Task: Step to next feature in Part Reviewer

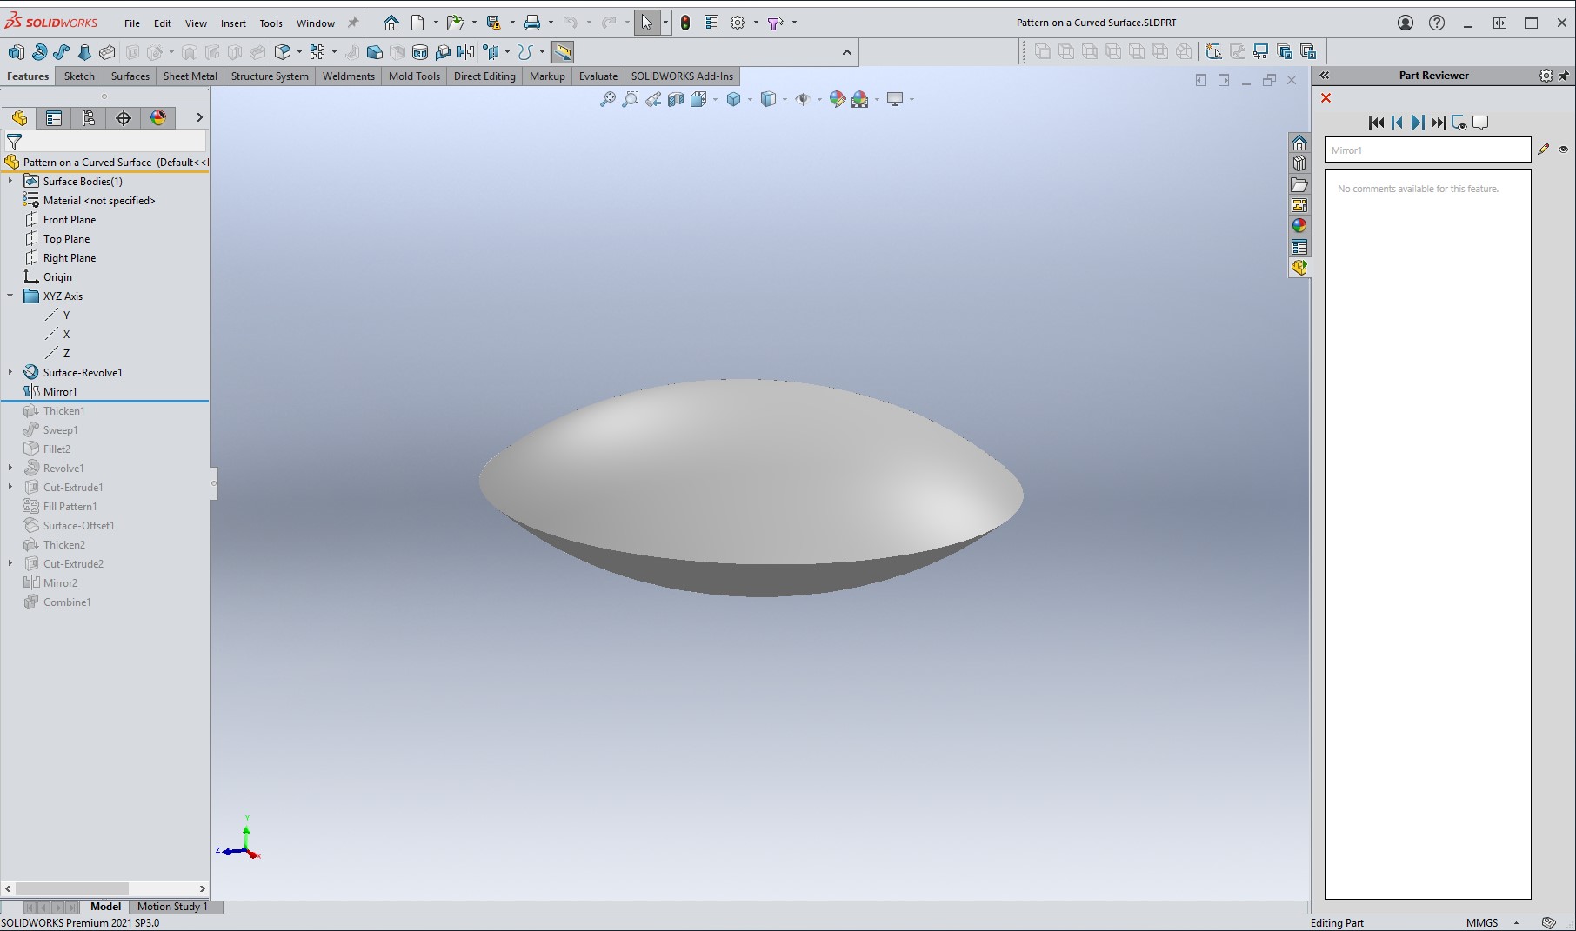Action: coord(1418,123)
